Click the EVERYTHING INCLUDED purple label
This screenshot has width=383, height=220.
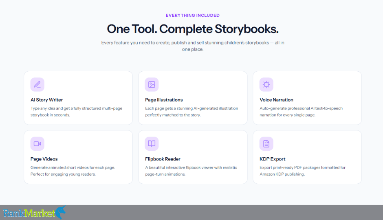click(x=193, y=15)
